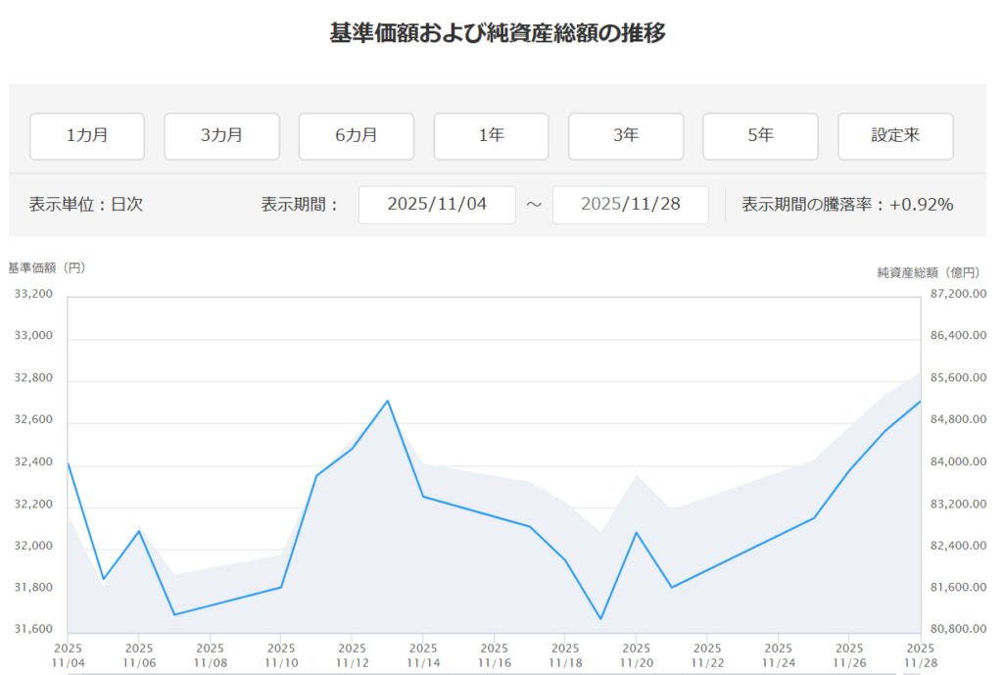1003x675 pixels.
Task: Show the 1年 chart period
Action: (491, 136)
